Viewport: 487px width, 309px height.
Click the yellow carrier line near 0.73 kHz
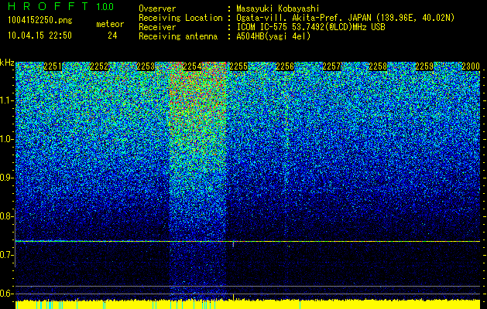point(248,241)
